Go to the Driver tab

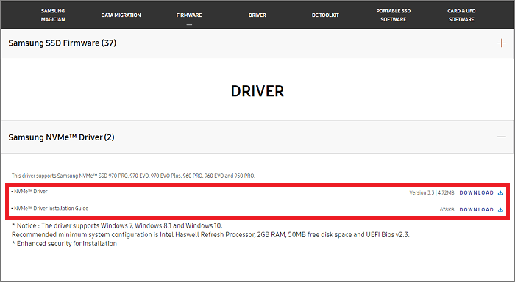click(257, 15)
